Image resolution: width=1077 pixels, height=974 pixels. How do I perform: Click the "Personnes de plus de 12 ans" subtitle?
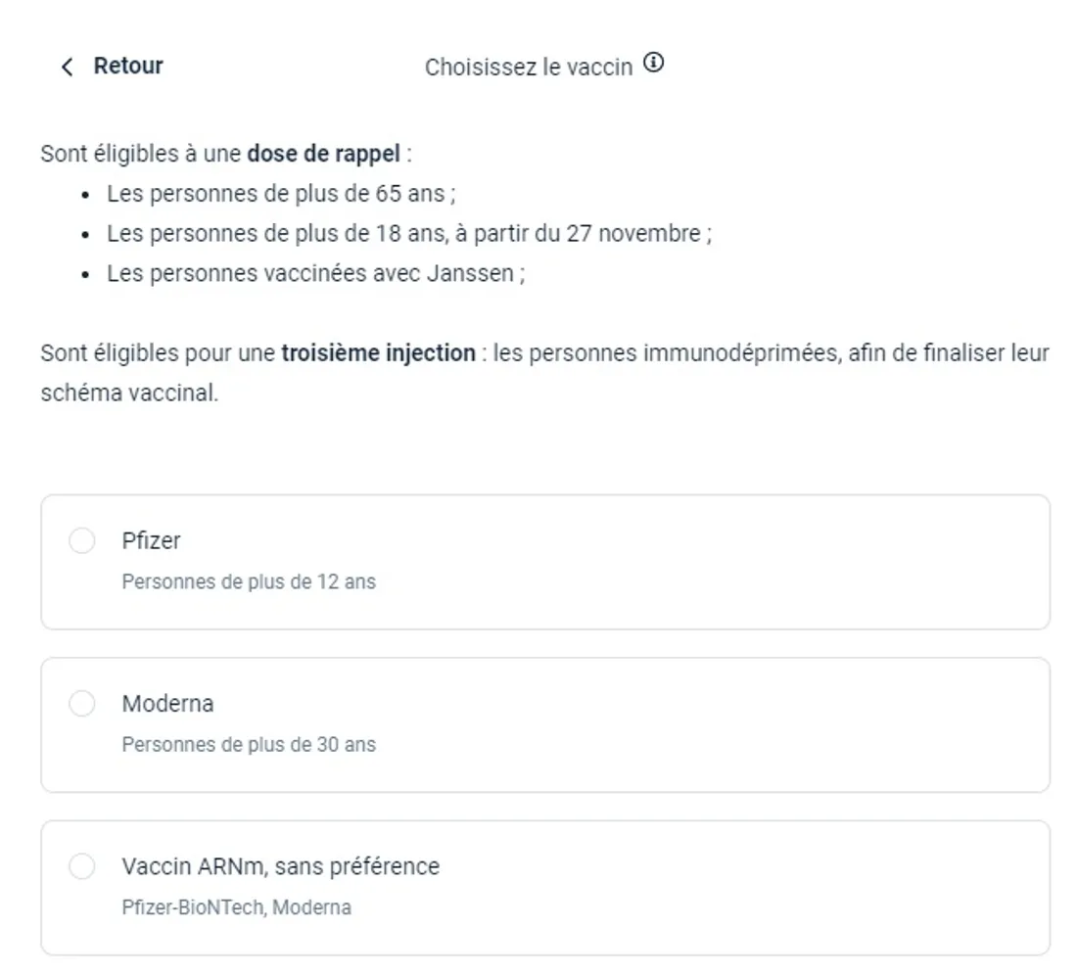coord(249,581)
